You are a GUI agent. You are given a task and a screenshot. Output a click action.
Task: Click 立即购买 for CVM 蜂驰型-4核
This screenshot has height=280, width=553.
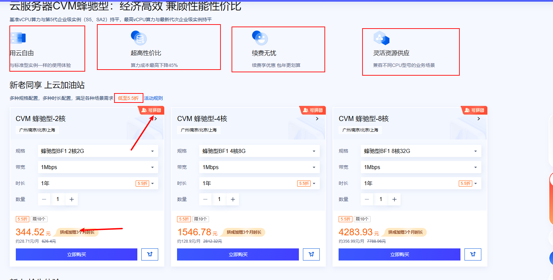click(x=238, y=254)
